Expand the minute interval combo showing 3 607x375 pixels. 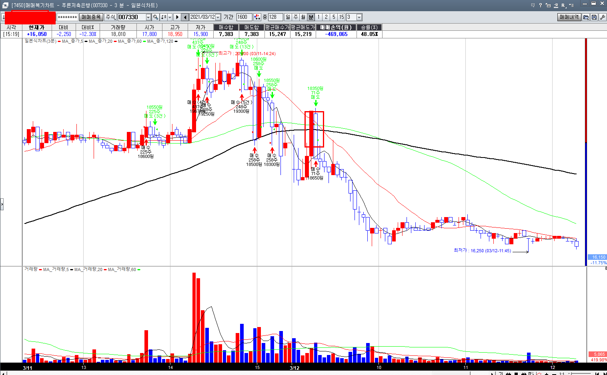[x=359, y=17]
